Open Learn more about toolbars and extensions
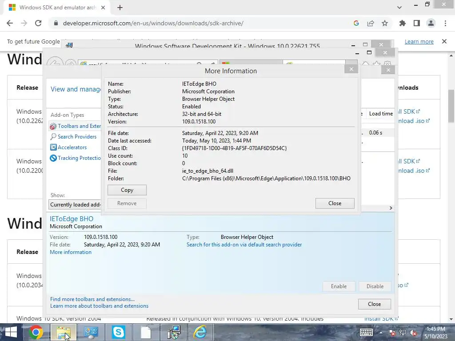The height and width of the screenshot is (341, 455). pyautogui.click(x=99, y=306)
